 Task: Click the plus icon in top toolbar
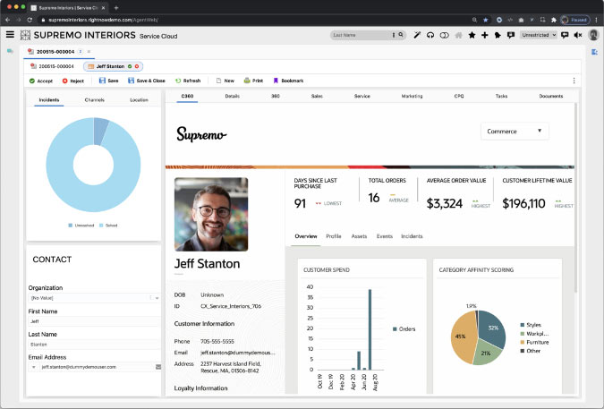484,35
